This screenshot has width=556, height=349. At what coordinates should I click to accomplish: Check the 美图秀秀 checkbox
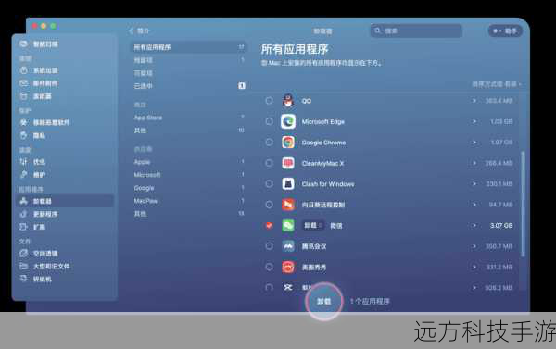(269, 267)
